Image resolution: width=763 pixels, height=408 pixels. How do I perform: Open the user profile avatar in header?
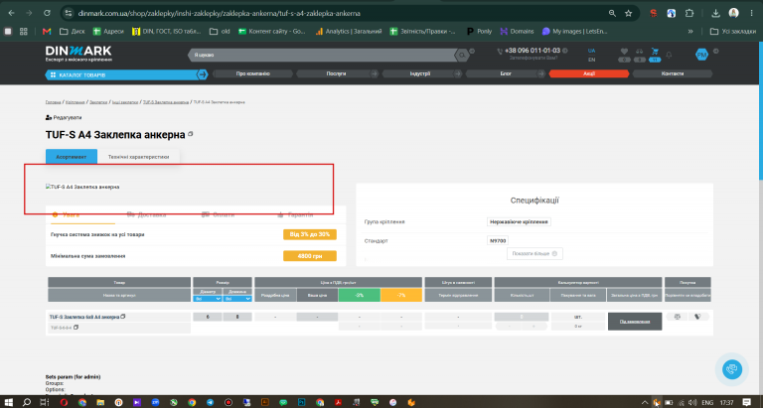click(701, 55)
